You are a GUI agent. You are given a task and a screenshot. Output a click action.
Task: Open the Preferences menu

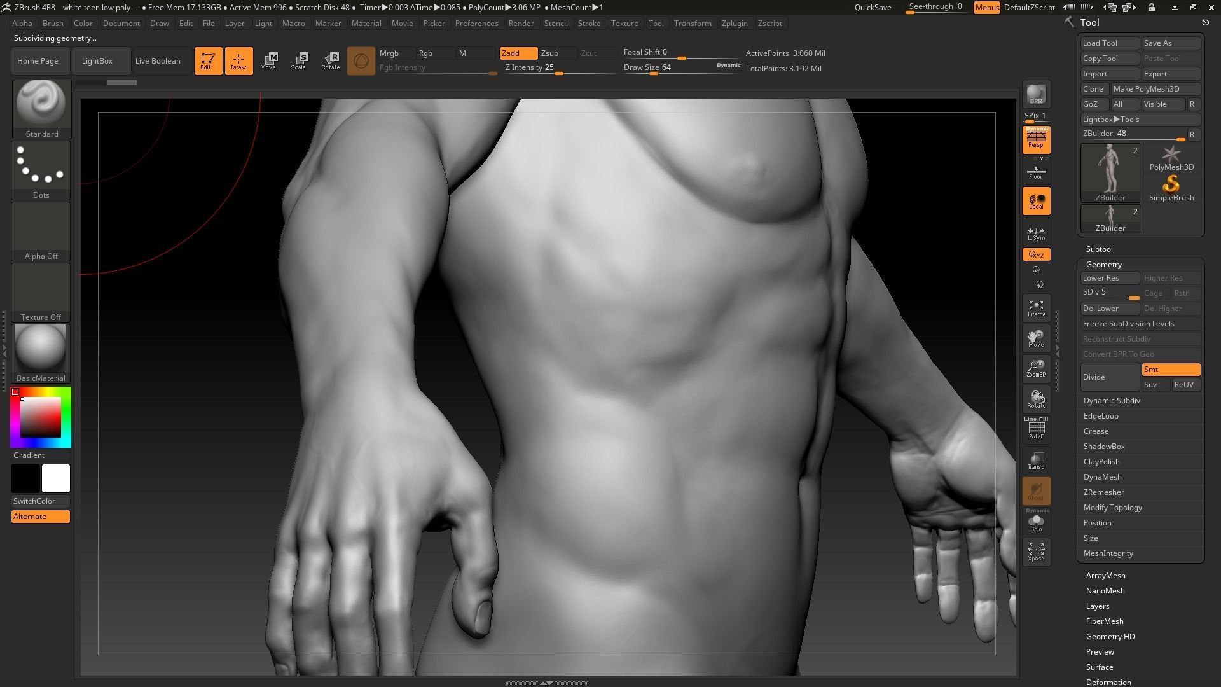coord(476,24)
